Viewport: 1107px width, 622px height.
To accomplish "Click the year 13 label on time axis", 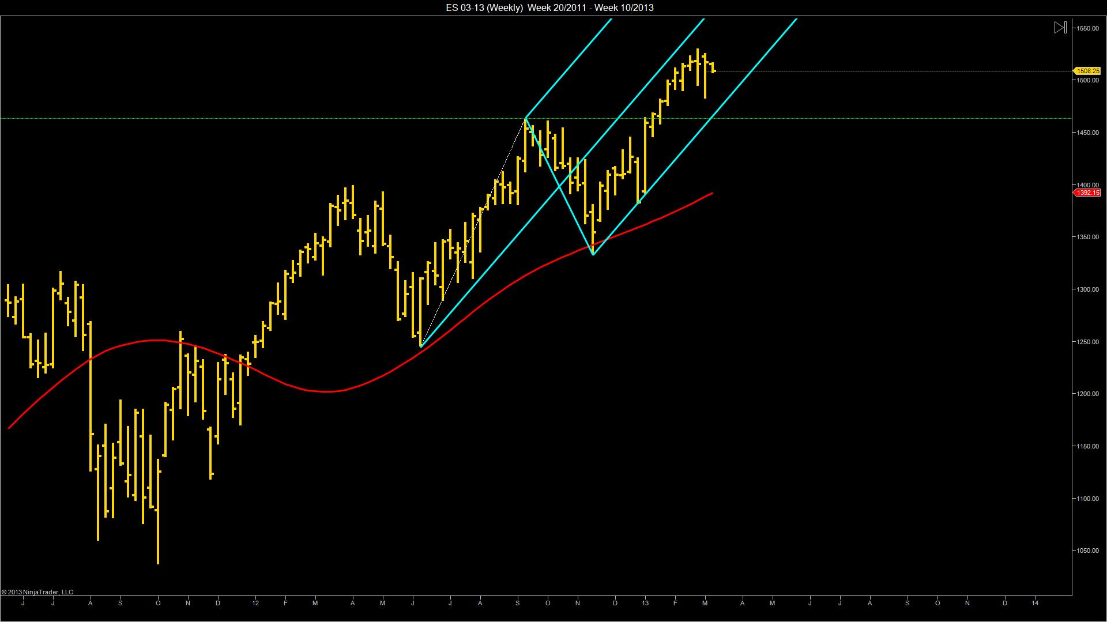I will [645, 604].
